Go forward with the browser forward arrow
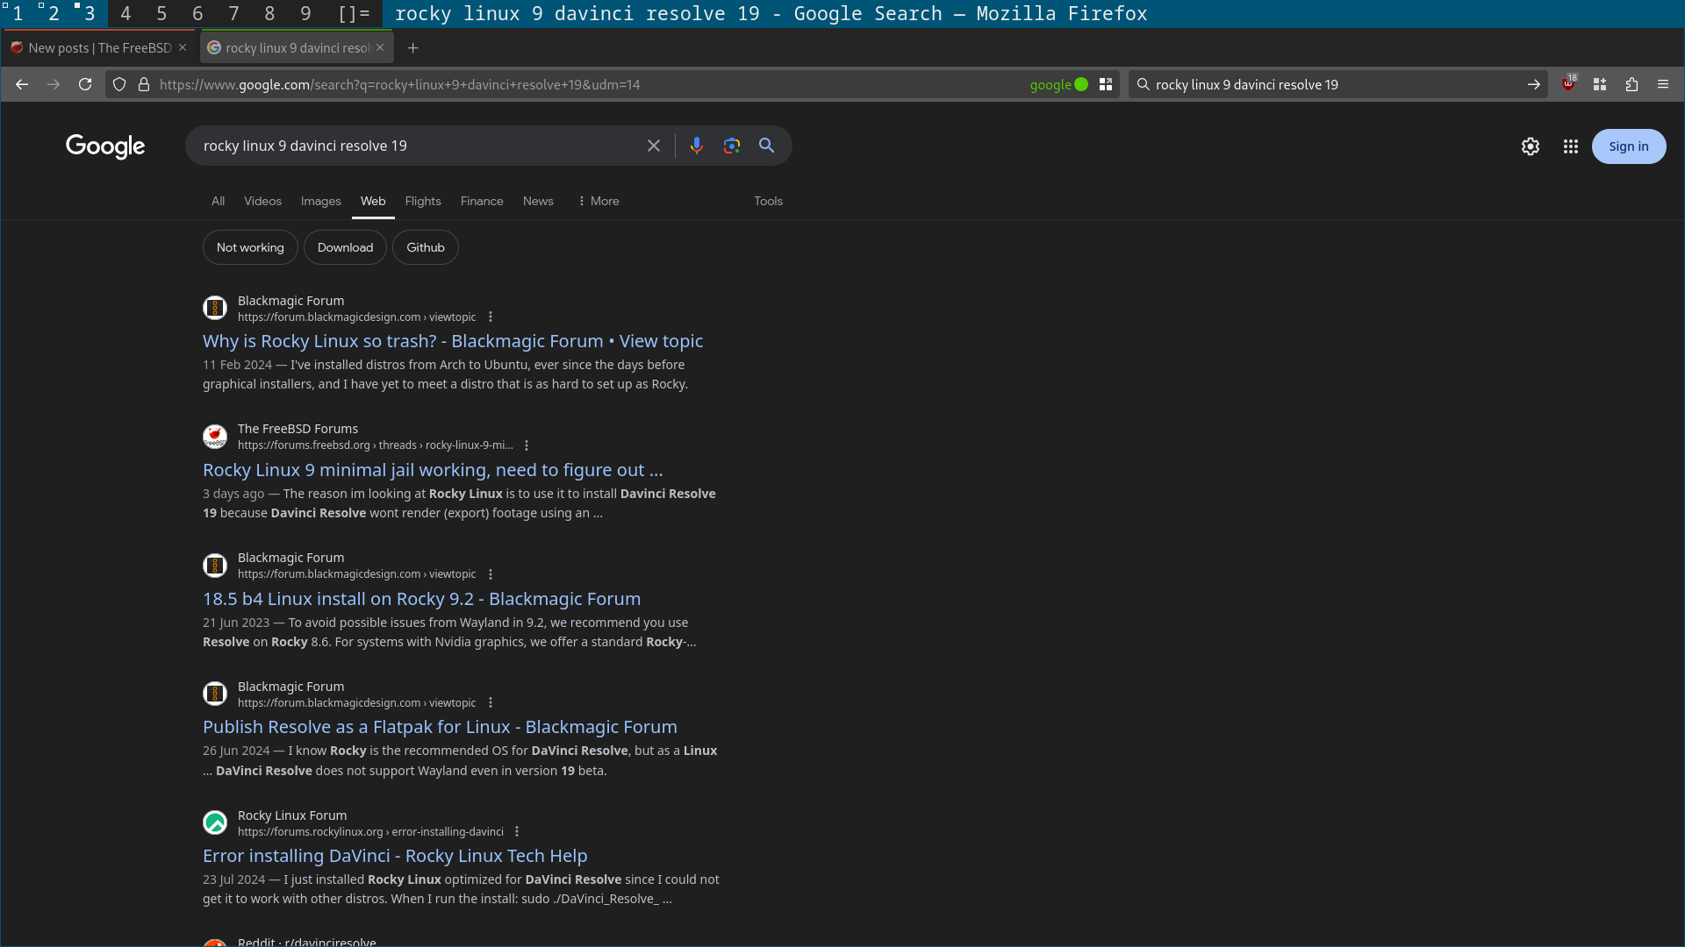This screenshot has height=947, width=1685. [54, 84]
